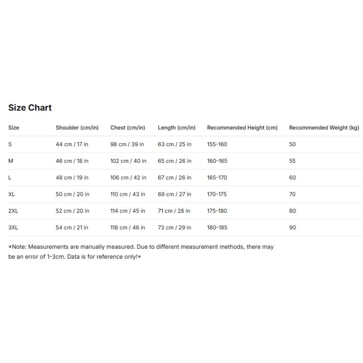Select the S size row label
363x363 pixels.
[x=10, y=144]
